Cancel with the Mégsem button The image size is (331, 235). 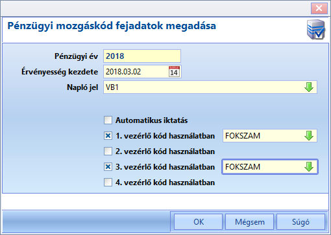250,222
